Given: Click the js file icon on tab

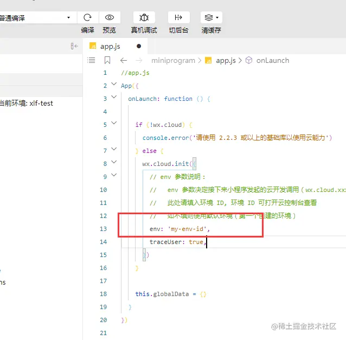Looking at the screenshot, I should pyautogui.click(x=93, y=46).
